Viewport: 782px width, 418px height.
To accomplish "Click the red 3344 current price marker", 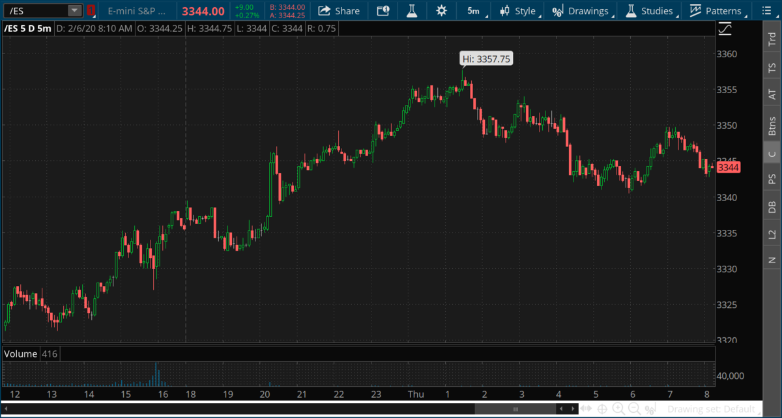I will [x=728, y=168].
